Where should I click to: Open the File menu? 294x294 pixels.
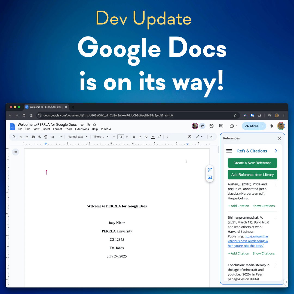(x=20, y=129)
